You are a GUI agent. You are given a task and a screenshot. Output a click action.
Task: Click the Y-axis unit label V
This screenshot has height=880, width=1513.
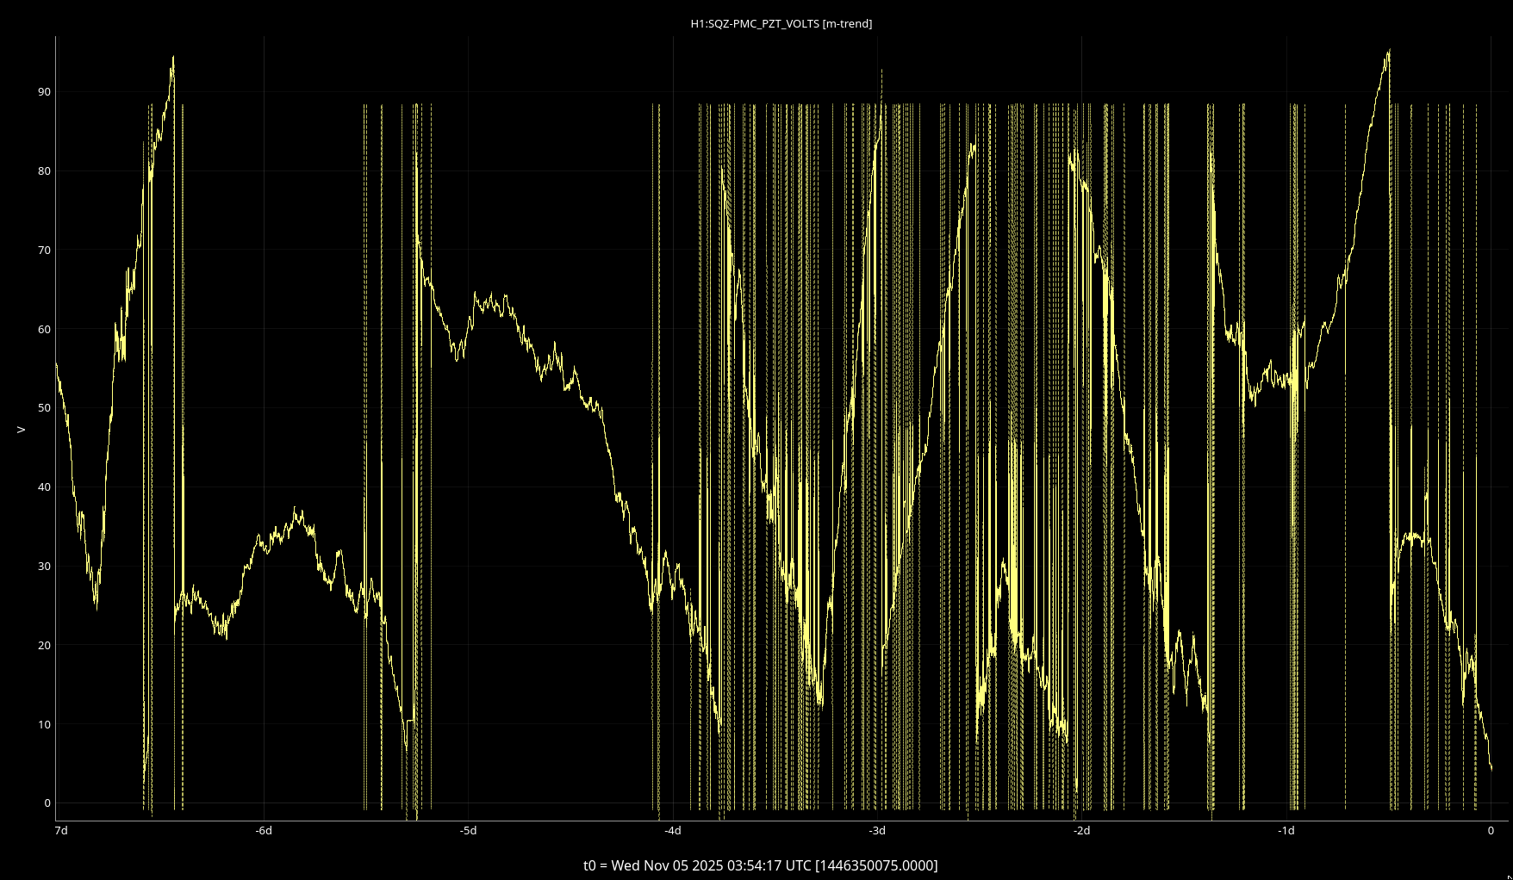pyautogui.click(x=21, y=430)
